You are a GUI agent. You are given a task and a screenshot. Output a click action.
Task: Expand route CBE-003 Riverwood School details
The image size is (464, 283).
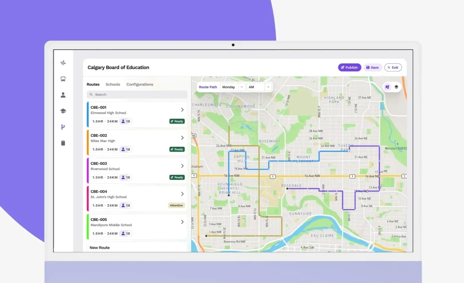coord(182,166)
